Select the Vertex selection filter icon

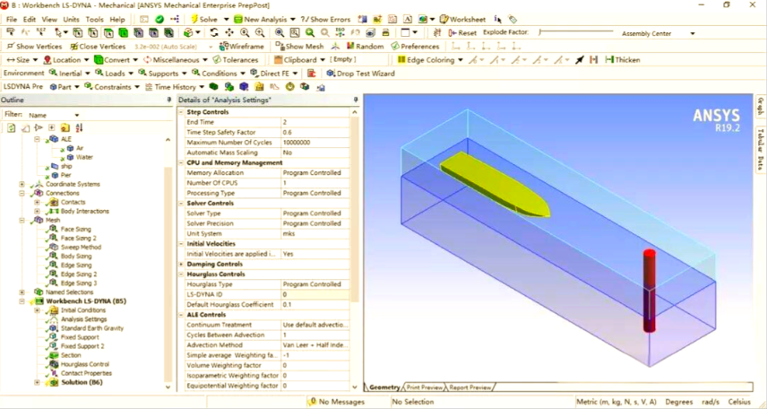click(77, 33)
